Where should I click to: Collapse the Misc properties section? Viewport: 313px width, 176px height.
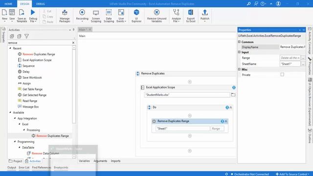(x=239, y=69)
